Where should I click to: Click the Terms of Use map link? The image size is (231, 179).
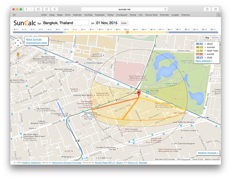pyautogui.click(x=198, y=159)
